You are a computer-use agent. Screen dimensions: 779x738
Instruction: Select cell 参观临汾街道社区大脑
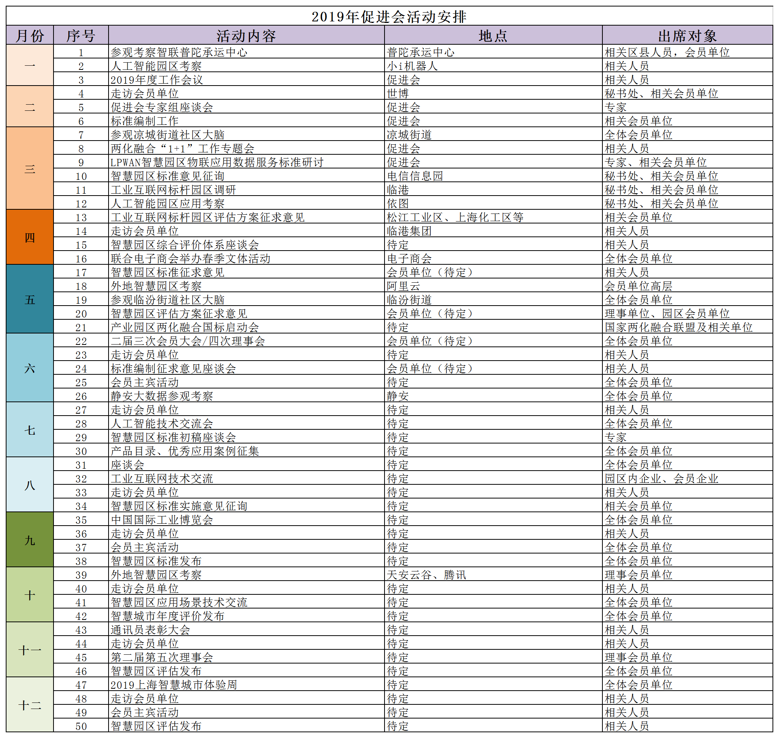247,299
